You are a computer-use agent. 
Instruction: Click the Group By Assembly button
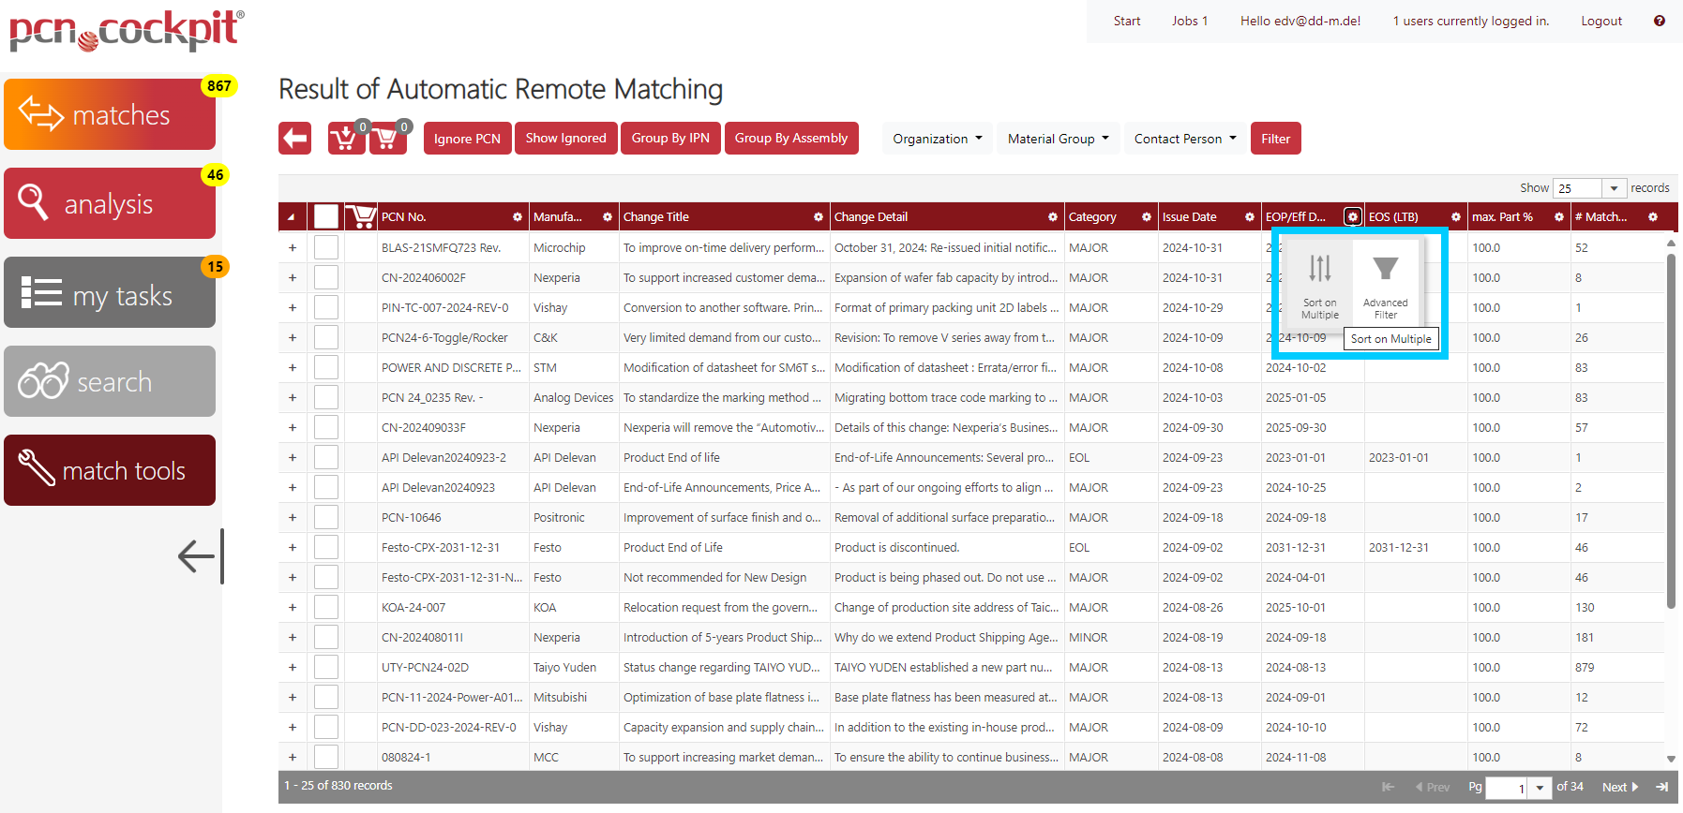(x=790, y=139)
